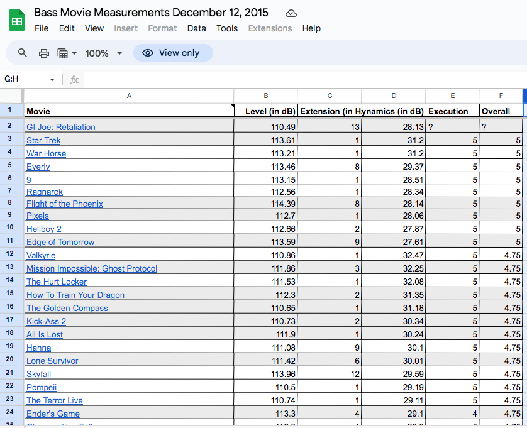
Task: Open the All Is Lost link
Action: 45,334
